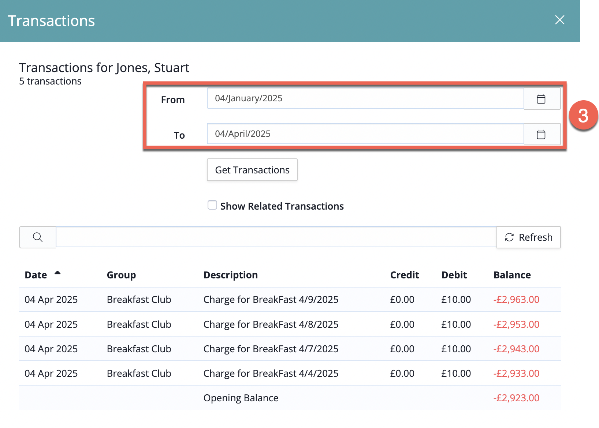This screenshot has width=599, height=428.
Task: Click the Opening Balance row
Action: [x=241, y=398]
